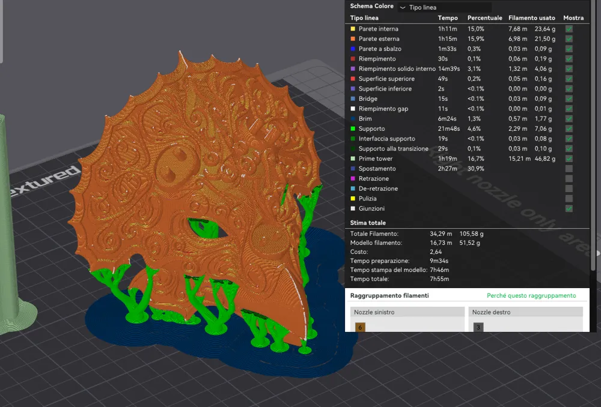Select the Spostamento row label

tap(377, 169)
